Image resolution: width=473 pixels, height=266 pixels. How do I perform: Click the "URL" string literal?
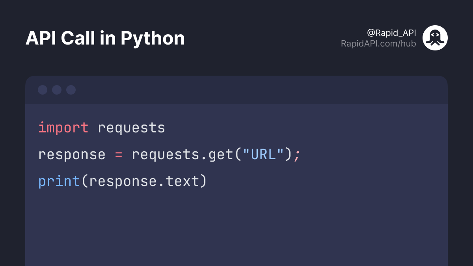tap(263, 154)
